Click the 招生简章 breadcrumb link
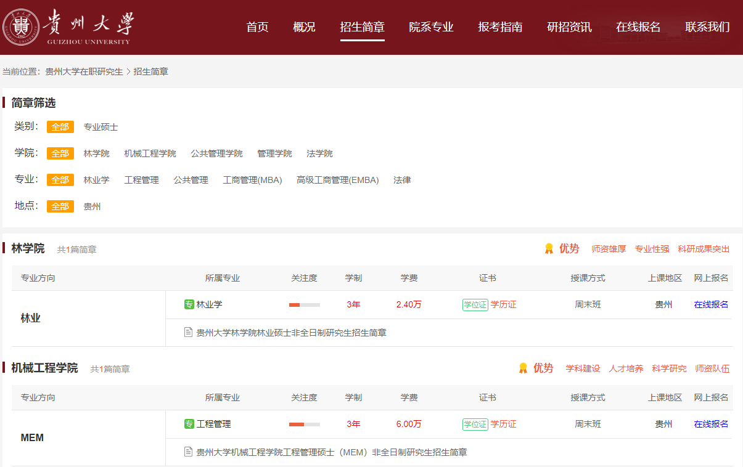This screenshot has height=467, width=743. click(x=151, y=71)
